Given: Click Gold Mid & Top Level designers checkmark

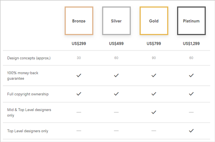Looking at the screenshot, I should click(154, 113).
